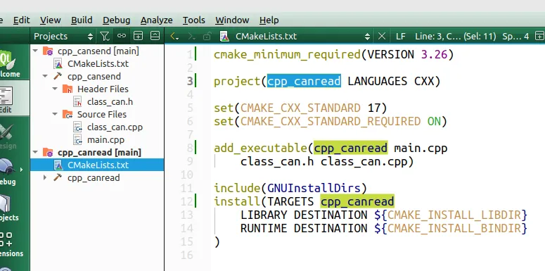Image resolution: width=545 pixels, height=271 pixels.
Task: Collapse the cpp_cansend [main] project
Action: [35, 51]
